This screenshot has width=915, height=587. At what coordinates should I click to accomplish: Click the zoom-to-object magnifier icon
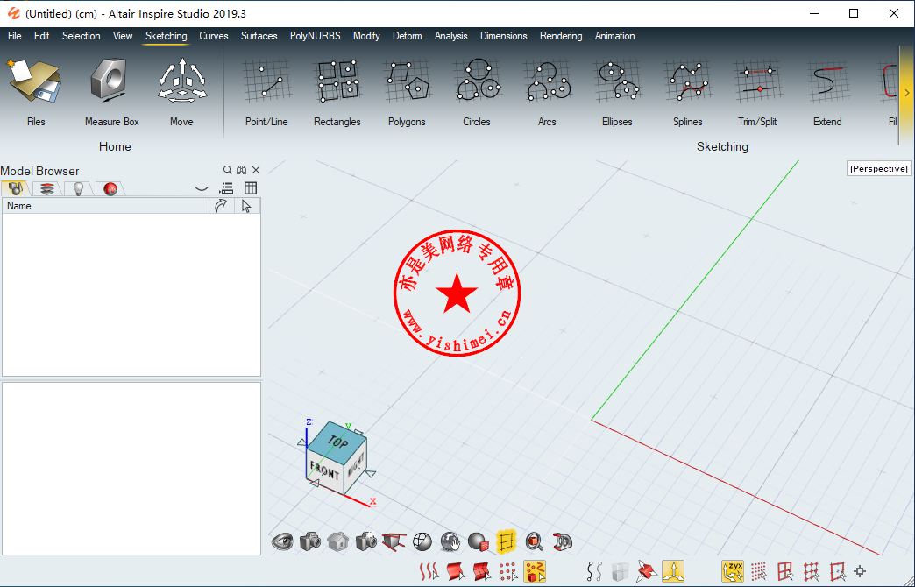point(534,541)
